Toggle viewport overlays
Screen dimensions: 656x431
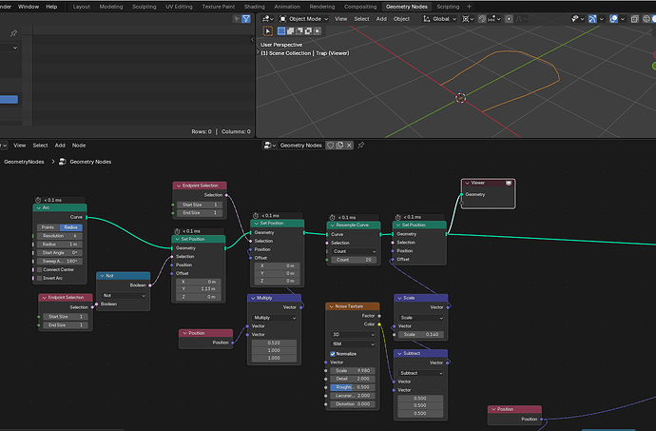[x=614, y=19]
